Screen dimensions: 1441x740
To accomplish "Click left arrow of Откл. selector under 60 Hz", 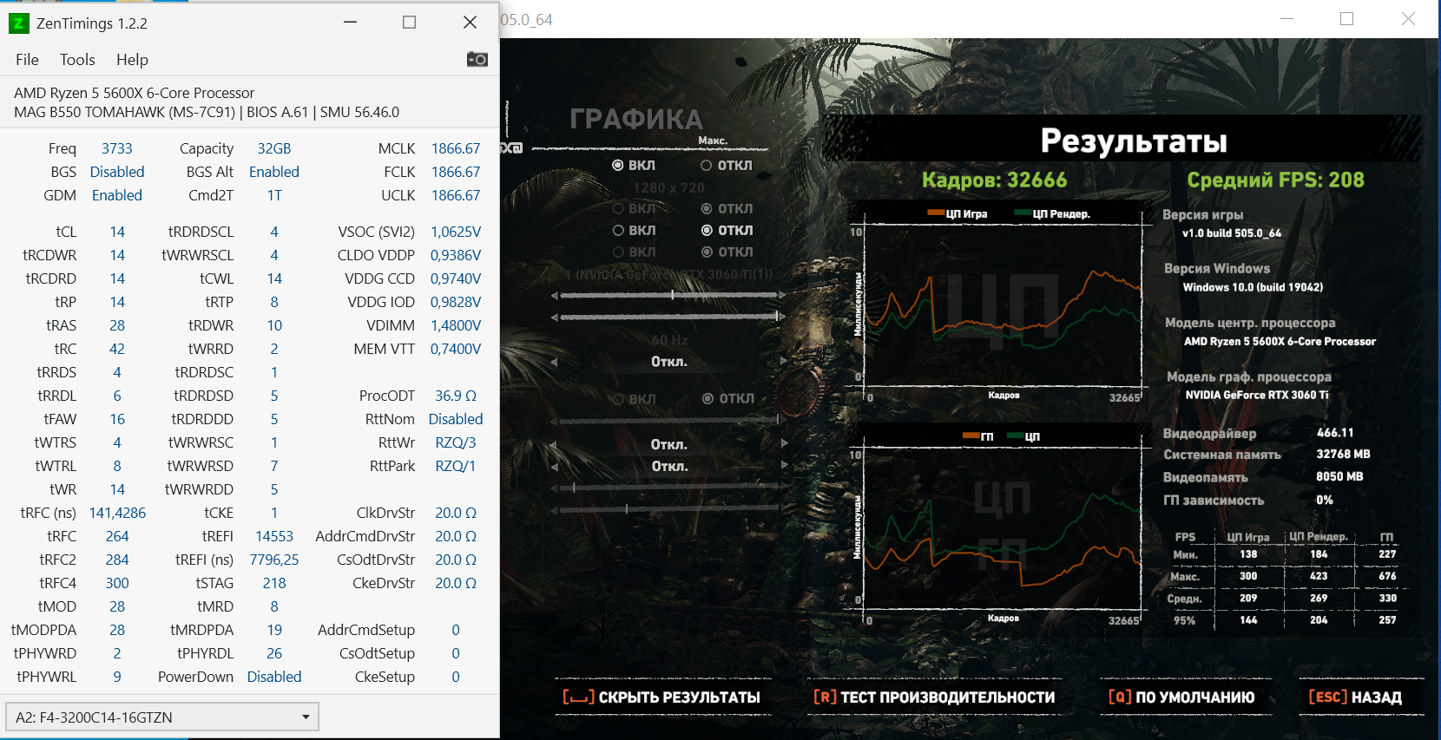I will click(555, 361).
